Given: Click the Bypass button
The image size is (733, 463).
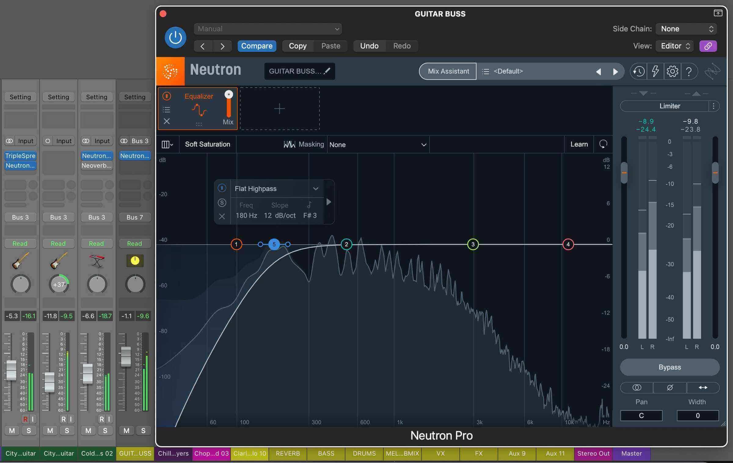Looking at the screenshot, I should [x=669, y=367].
